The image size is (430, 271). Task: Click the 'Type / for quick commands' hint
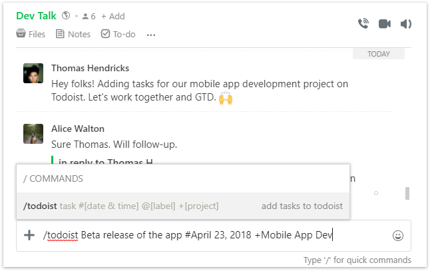[x=357, y=260]
